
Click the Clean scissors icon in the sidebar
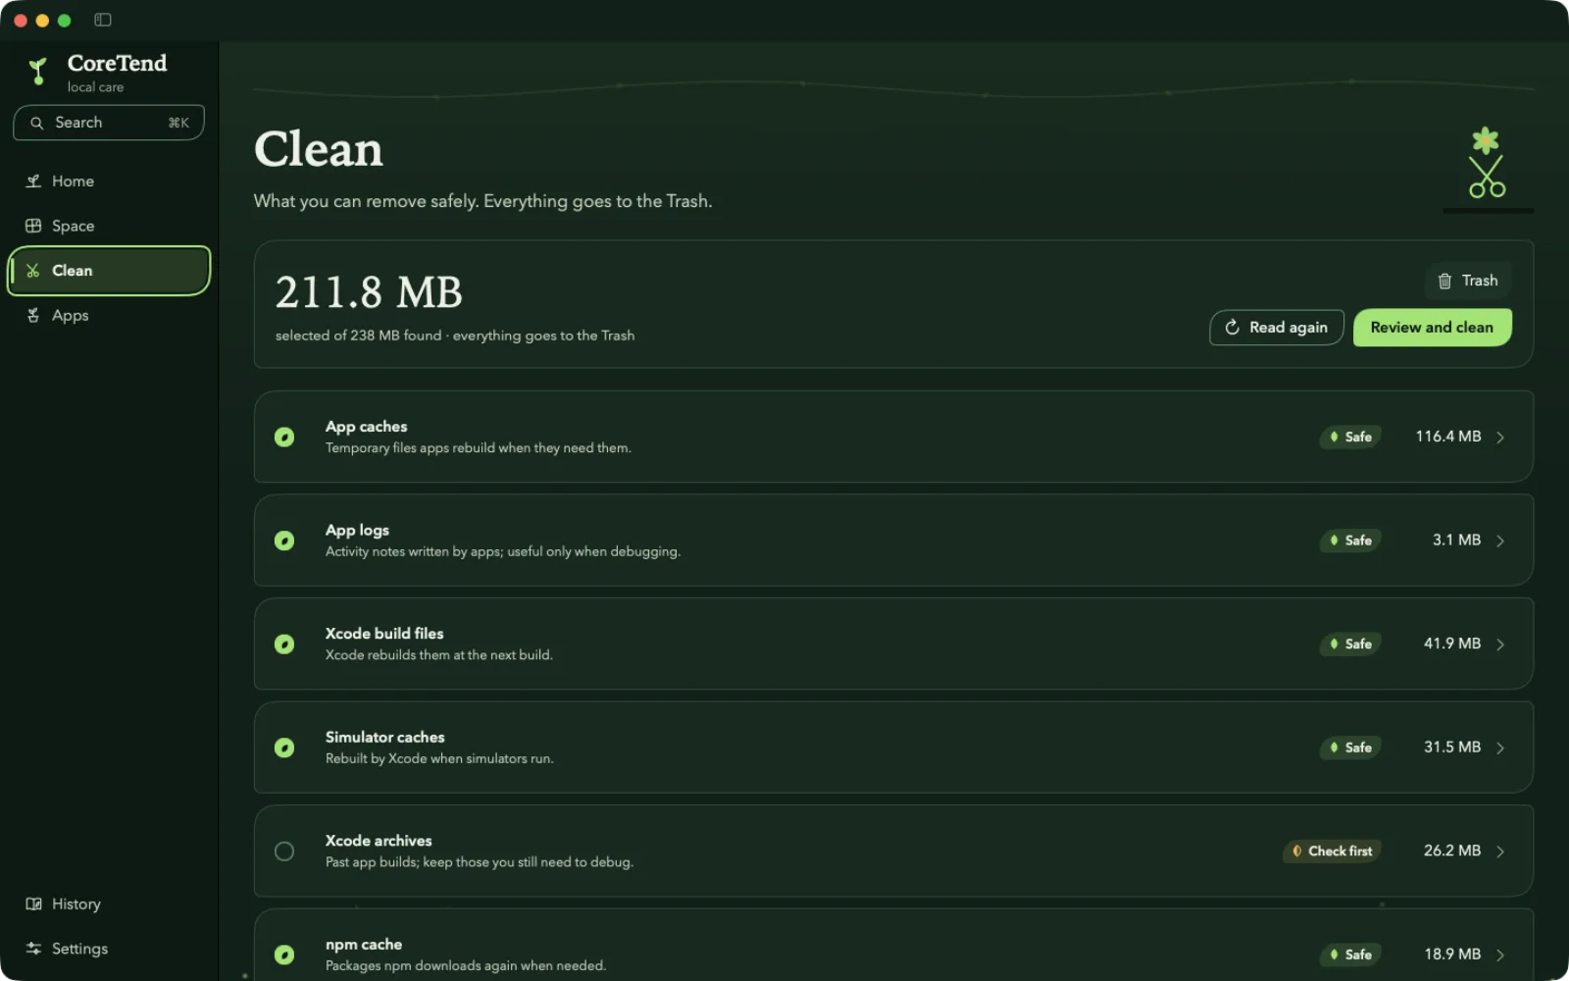click(x=33, y=271)
